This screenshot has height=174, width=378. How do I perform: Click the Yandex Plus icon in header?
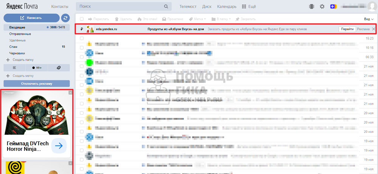pyautogui.click(x=333, y=6)
